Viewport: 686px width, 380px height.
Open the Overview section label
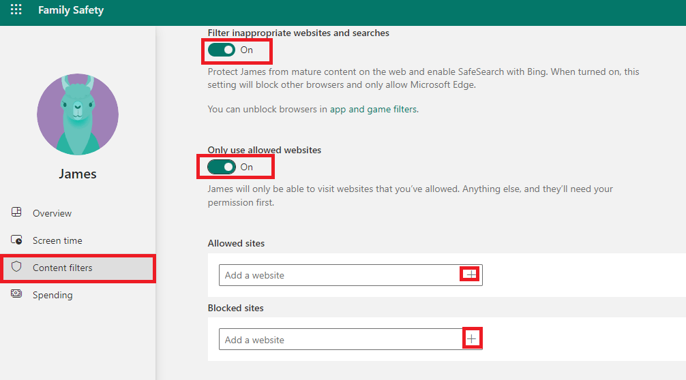[x=52, y=213]
